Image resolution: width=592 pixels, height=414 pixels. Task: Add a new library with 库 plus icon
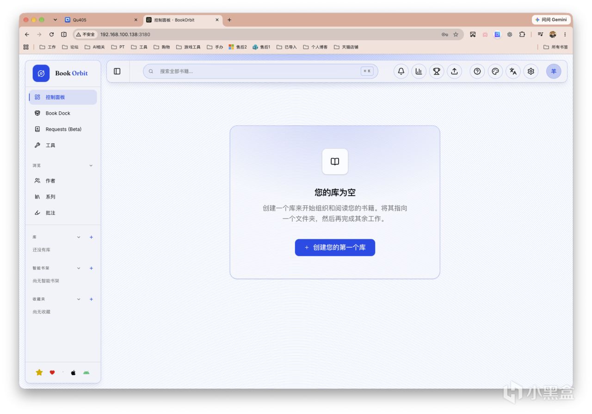(91, 237)
